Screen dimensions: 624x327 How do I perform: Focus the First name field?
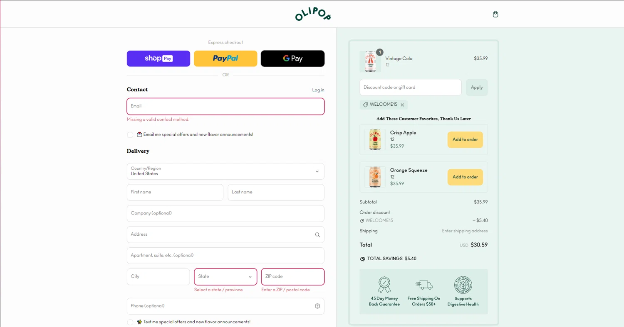point(175,193)
